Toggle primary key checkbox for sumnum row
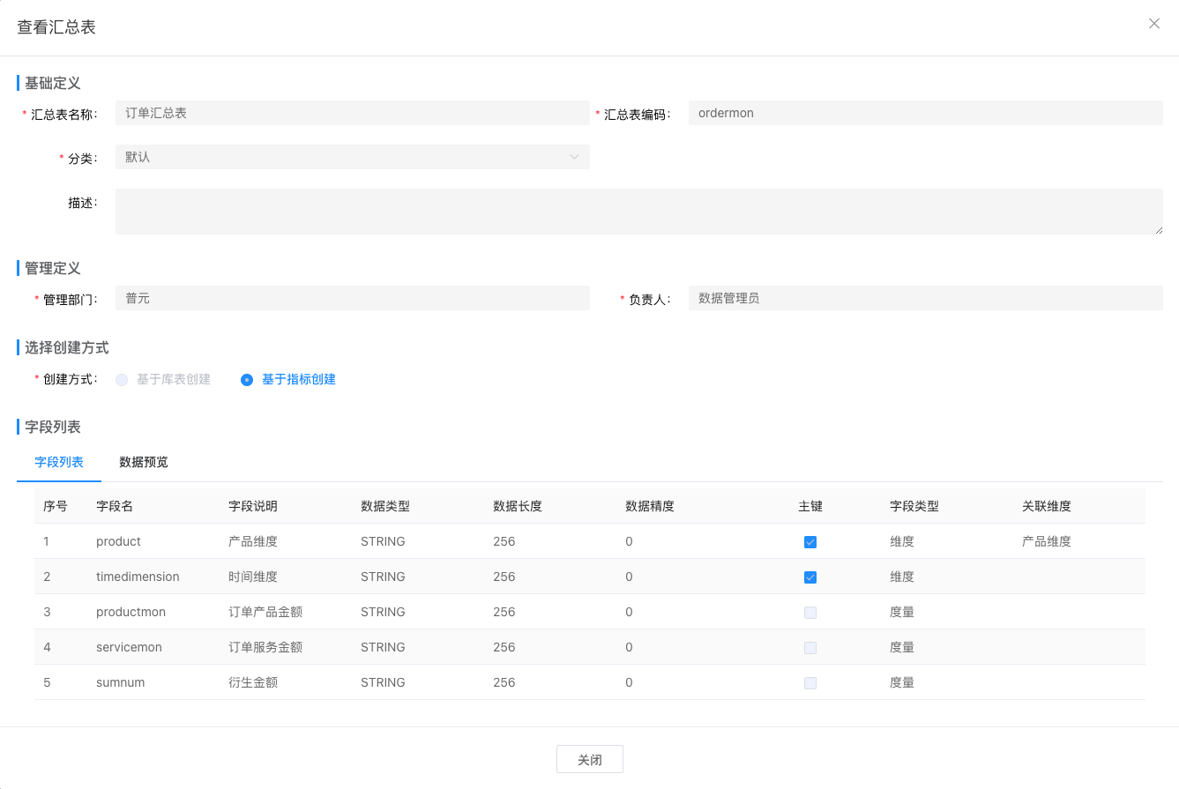1179x789 pixels. [x=810, y=683]
